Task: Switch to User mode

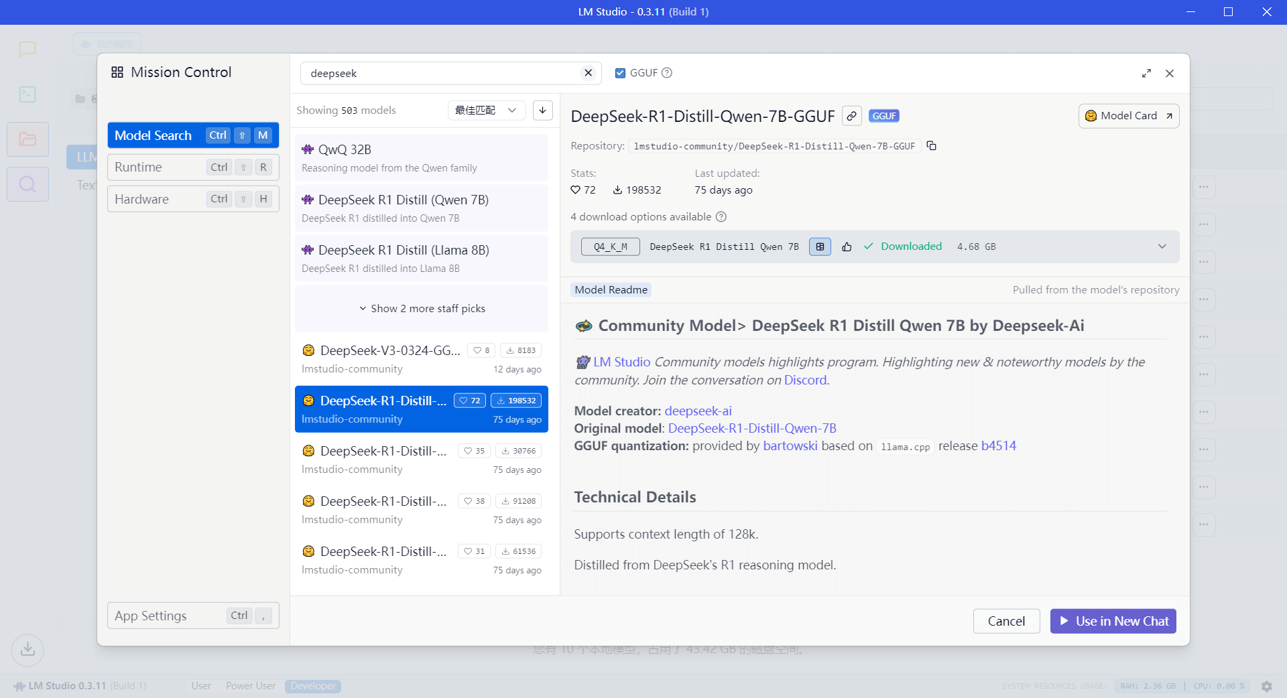Action: 201,686
